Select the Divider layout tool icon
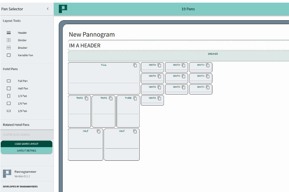This screenshot has width=289, height=192. (9, 40)
